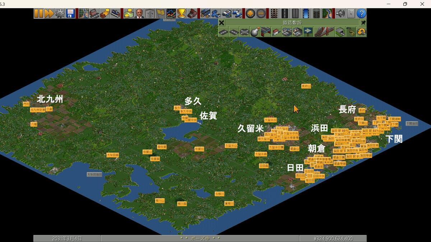The image size is (431, 242).
Task: Open the world map menu
Action: click(x=84, y=14)
